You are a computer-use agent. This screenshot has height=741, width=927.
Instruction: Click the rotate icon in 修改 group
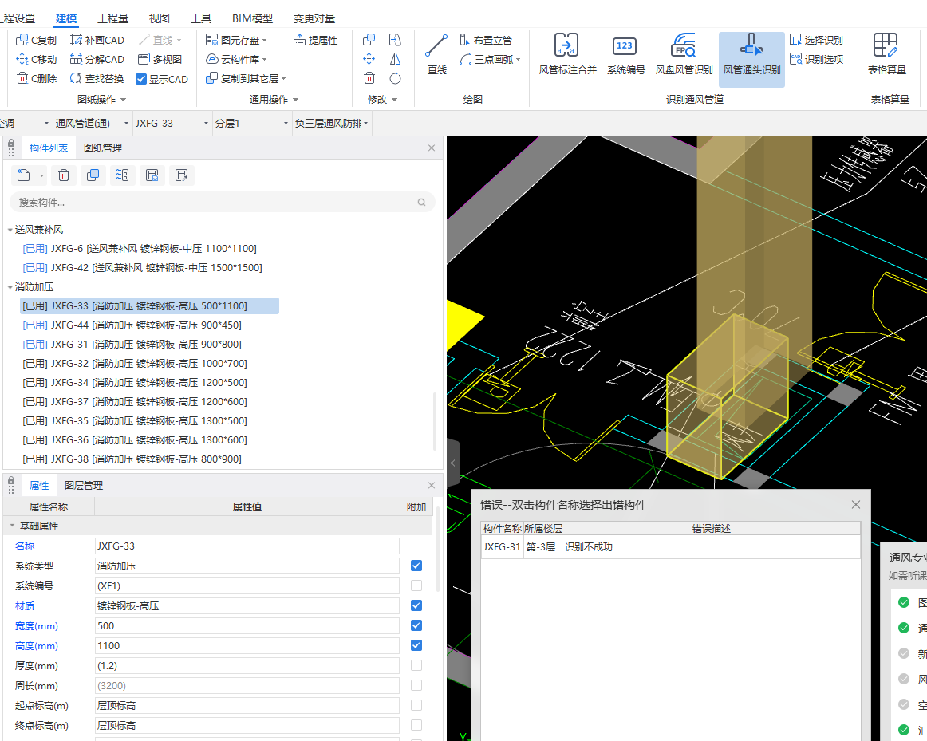[395, 78]
